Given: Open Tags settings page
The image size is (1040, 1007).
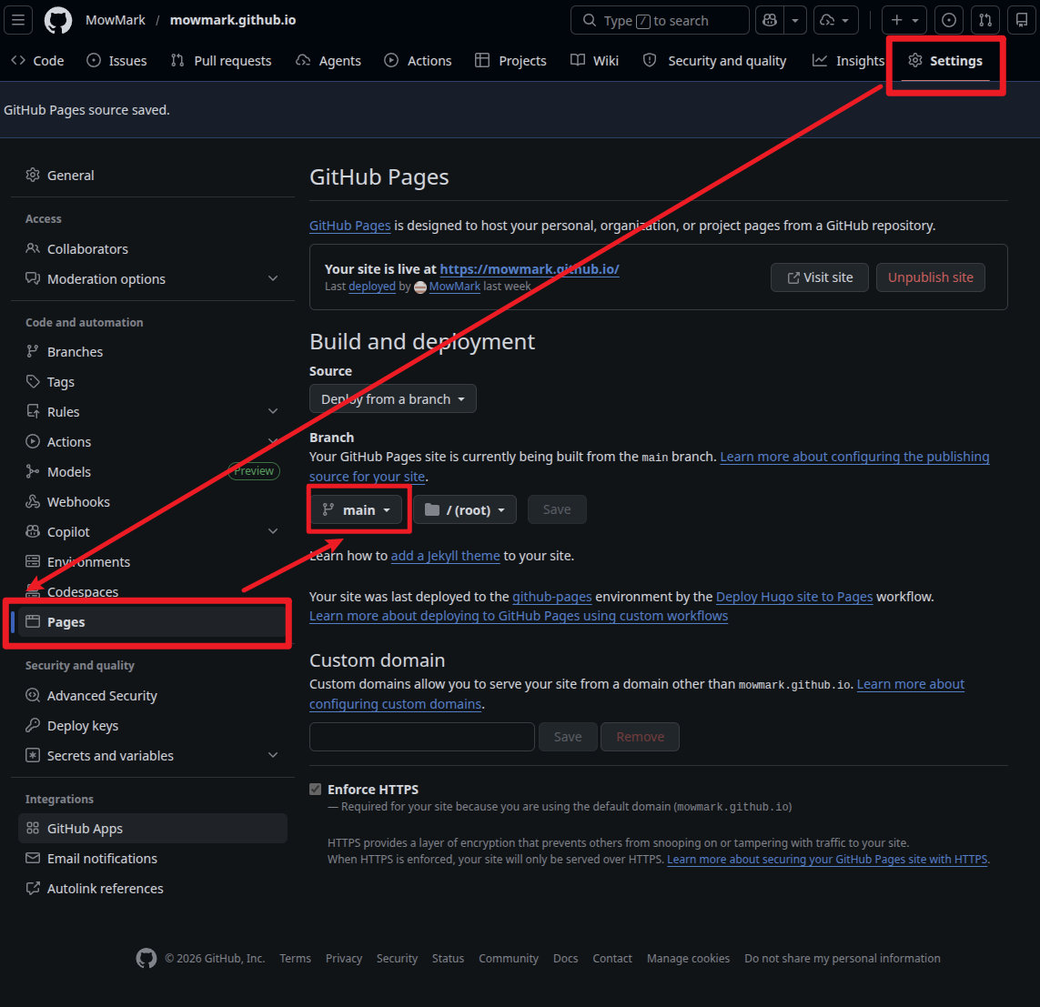Looking at the screenshot, I should (x=153, y=381).
